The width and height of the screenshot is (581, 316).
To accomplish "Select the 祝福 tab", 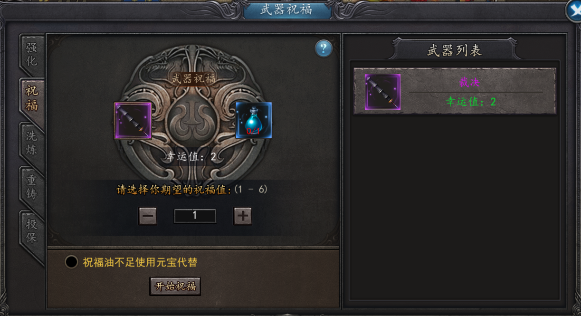I will point(32,98).
